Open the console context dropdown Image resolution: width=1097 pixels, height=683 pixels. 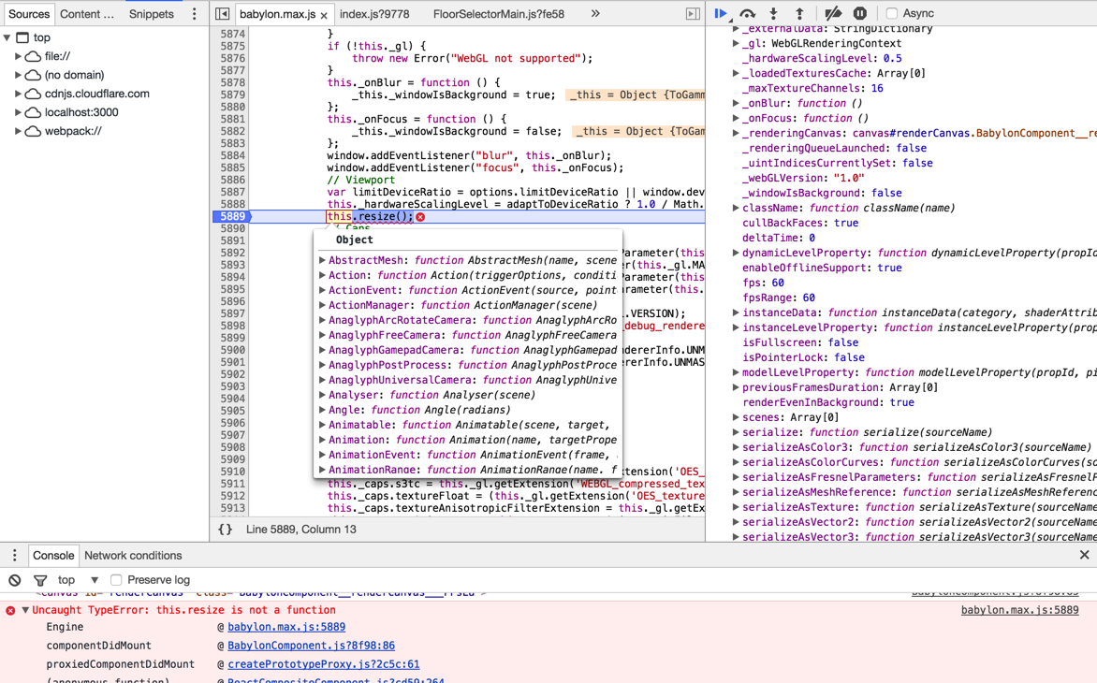click(x=78, y=579)
